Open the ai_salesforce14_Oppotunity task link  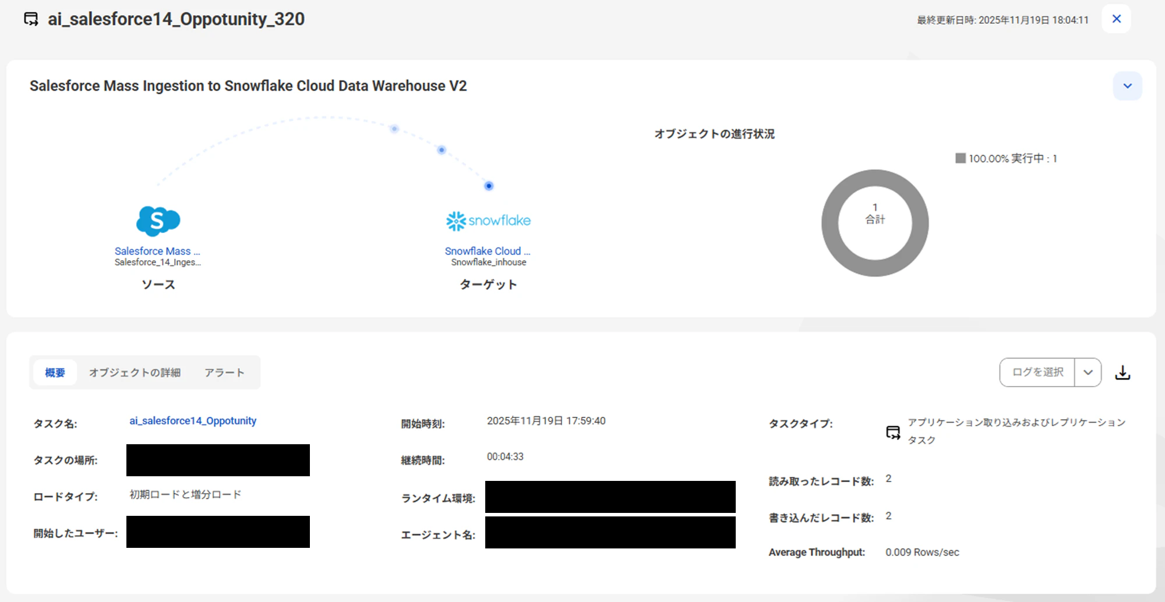click(x=193, y=421)
